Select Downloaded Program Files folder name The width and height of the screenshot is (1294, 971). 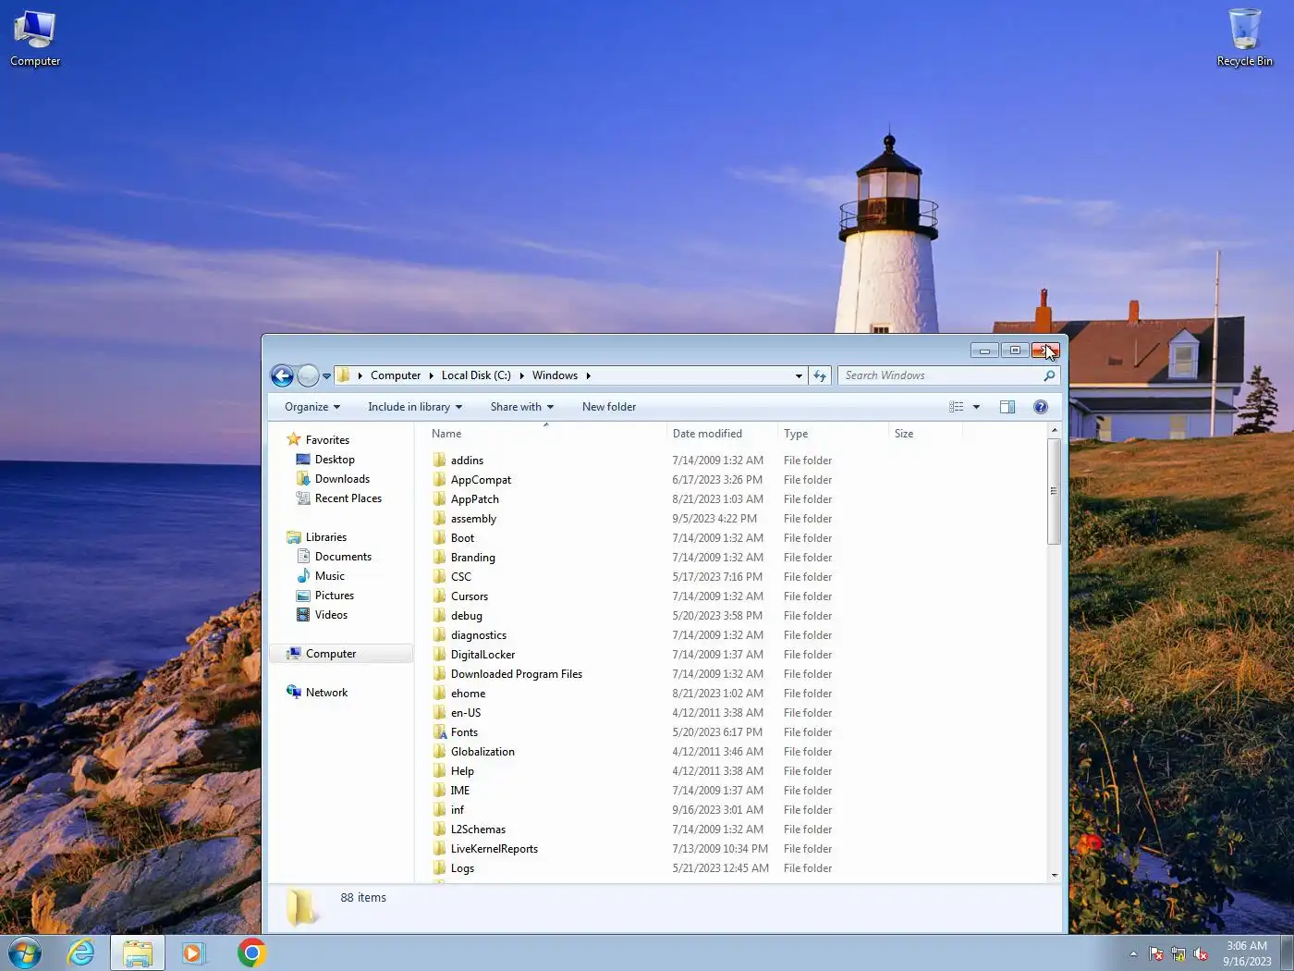pos(517,674)
